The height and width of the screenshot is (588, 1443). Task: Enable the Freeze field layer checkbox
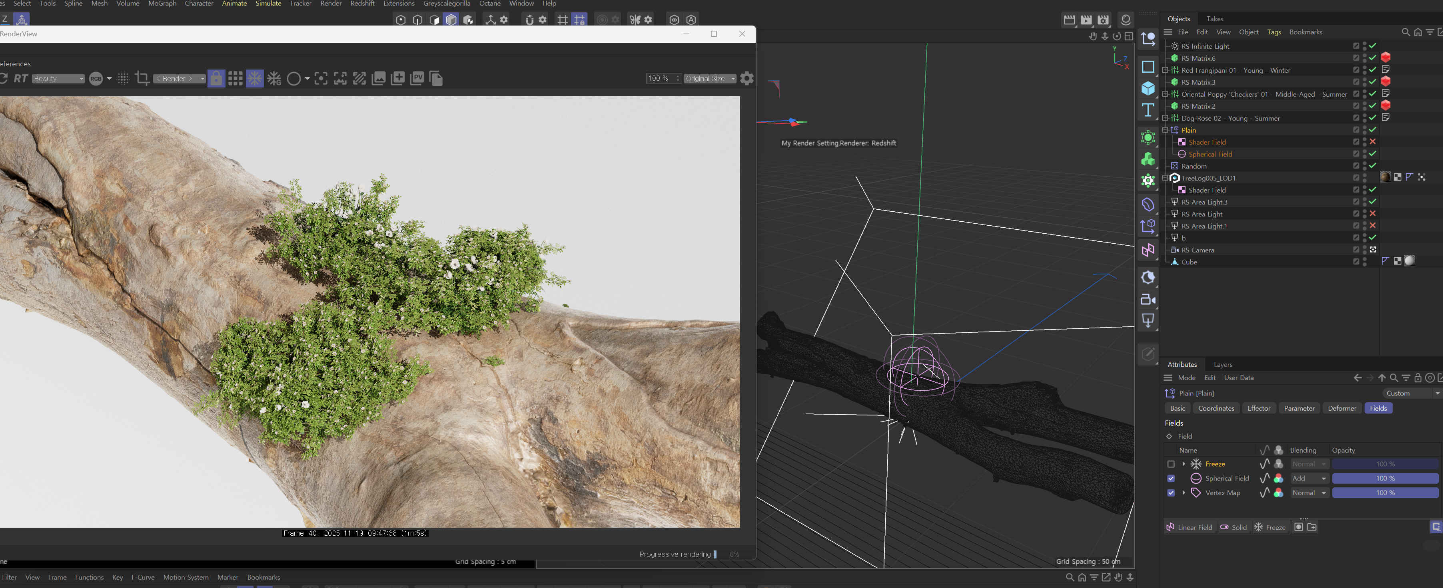click(1171, 464)
